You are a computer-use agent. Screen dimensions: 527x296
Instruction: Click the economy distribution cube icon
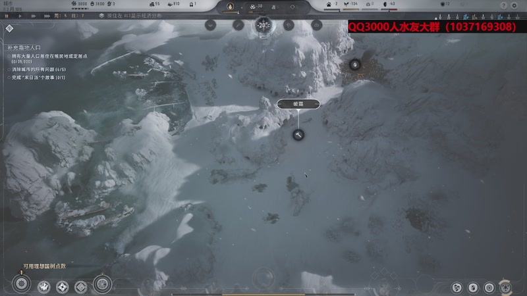101,15
